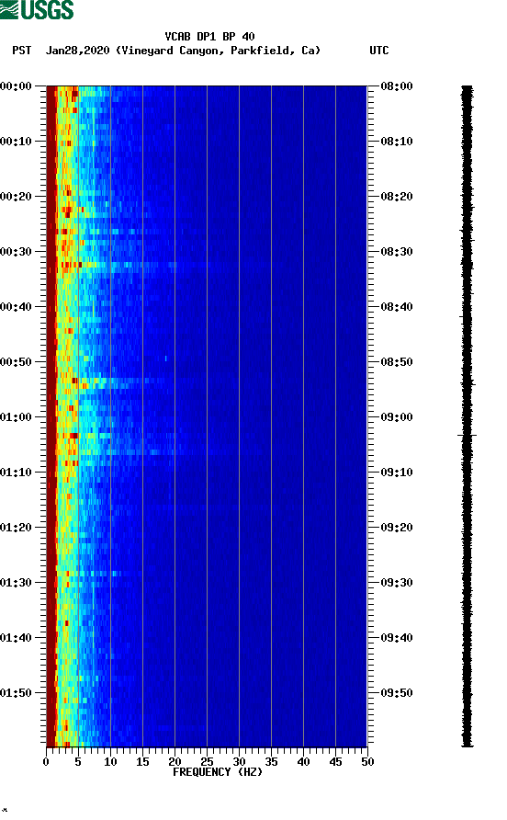Click the 09:00 UTC time label
Image resolution: width=507 pixels, height=820 pixels.
(397, 416)
